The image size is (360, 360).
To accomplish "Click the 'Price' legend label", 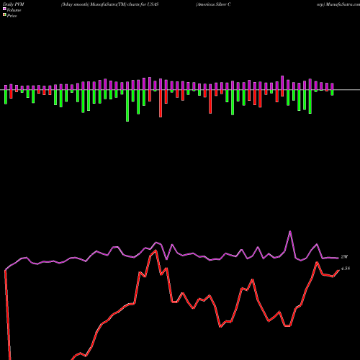I will (x=12, y=16).
